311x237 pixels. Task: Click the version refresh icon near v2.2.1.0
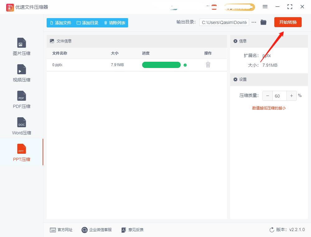(271, 230)
